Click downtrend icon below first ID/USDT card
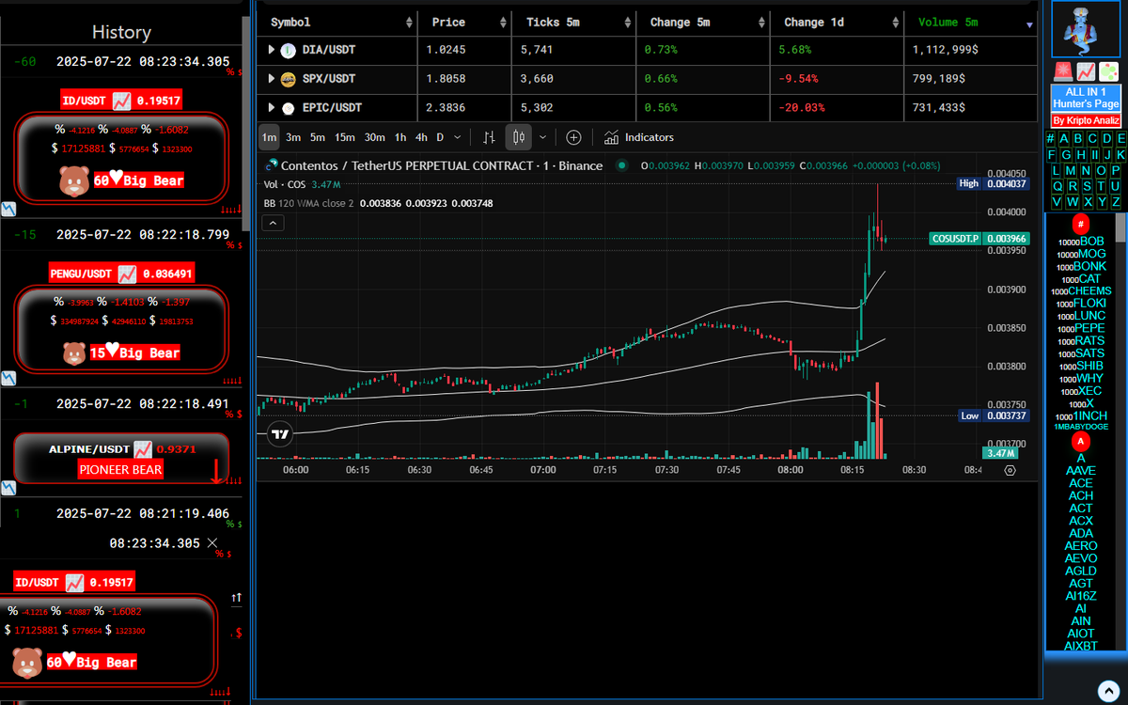Screen dimensions: 1128x705 8,208
